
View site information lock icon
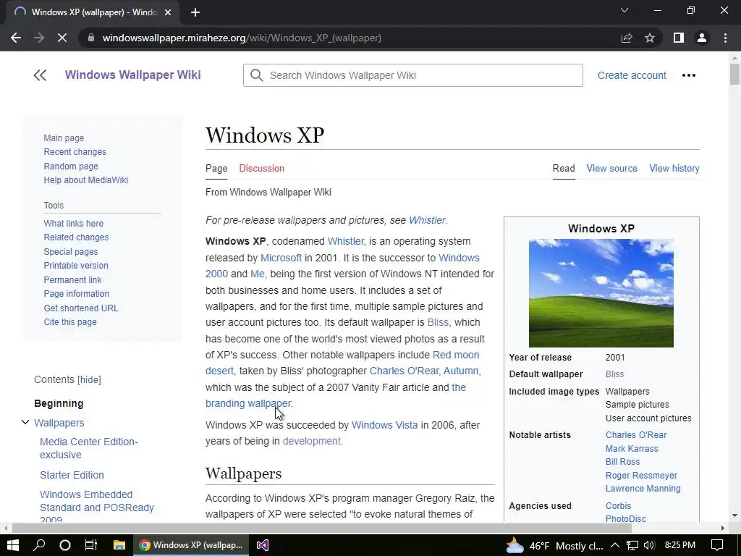[91, 38]
